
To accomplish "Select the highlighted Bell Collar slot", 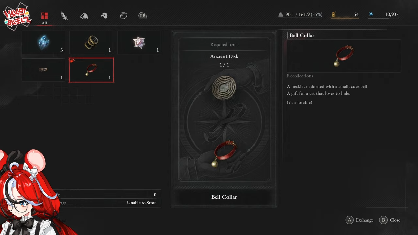I will click(91, 70).
